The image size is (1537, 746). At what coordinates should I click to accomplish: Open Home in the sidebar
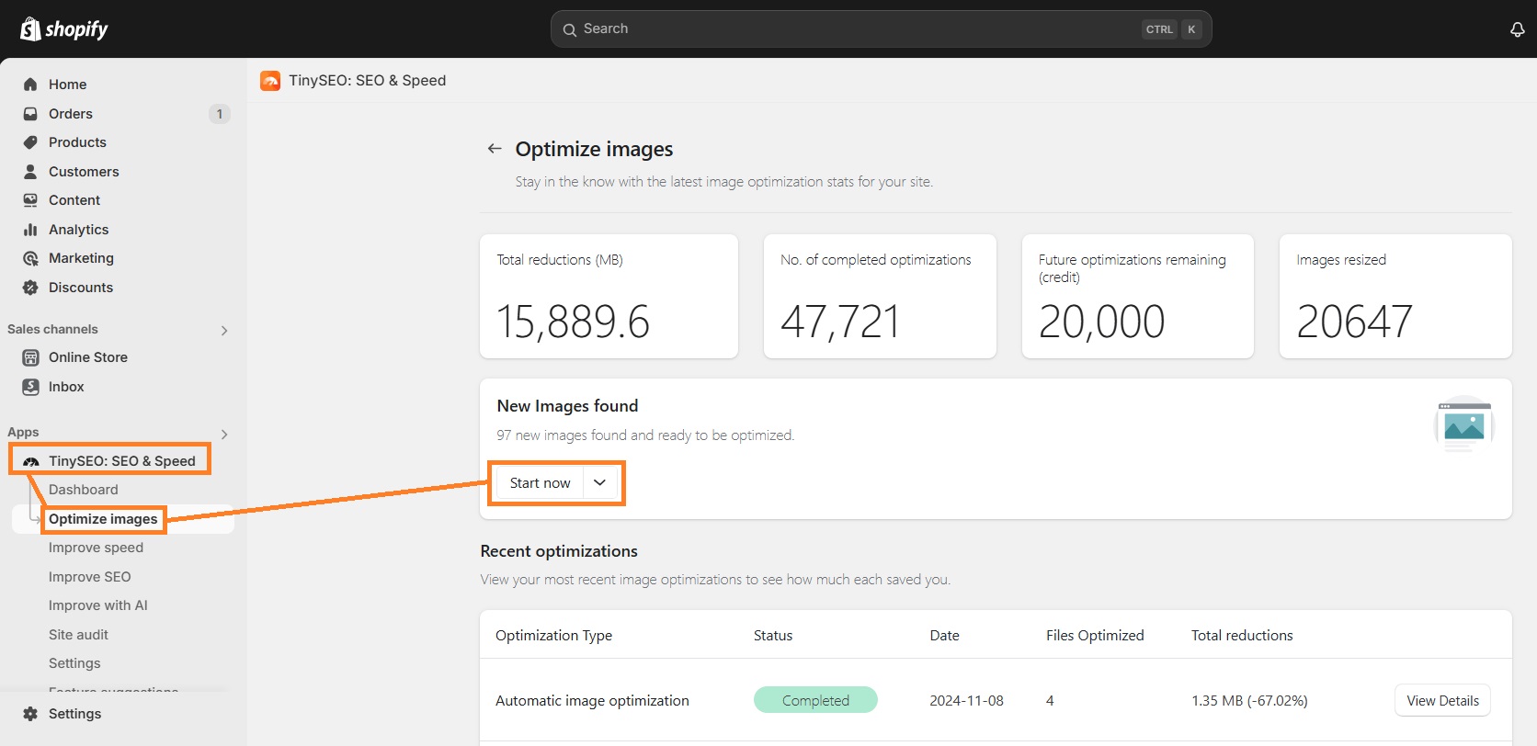(67, 85)
